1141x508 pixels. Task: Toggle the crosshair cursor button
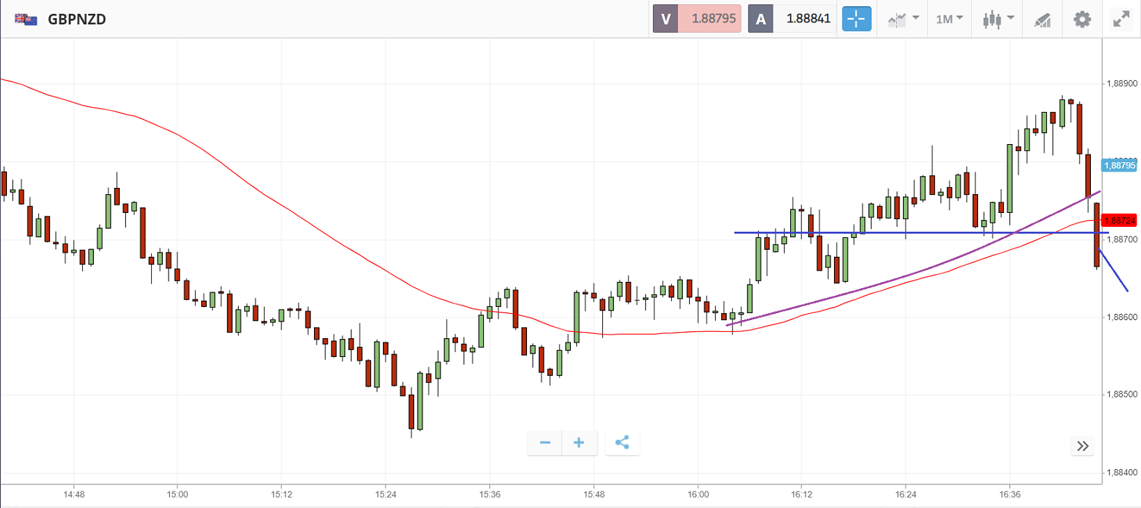(856, 19)
